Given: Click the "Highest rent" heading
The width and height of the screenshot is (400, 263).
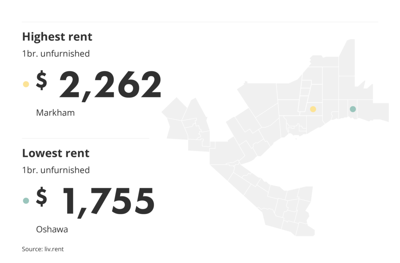Looking at the screenshot, I should pos(57,37).
